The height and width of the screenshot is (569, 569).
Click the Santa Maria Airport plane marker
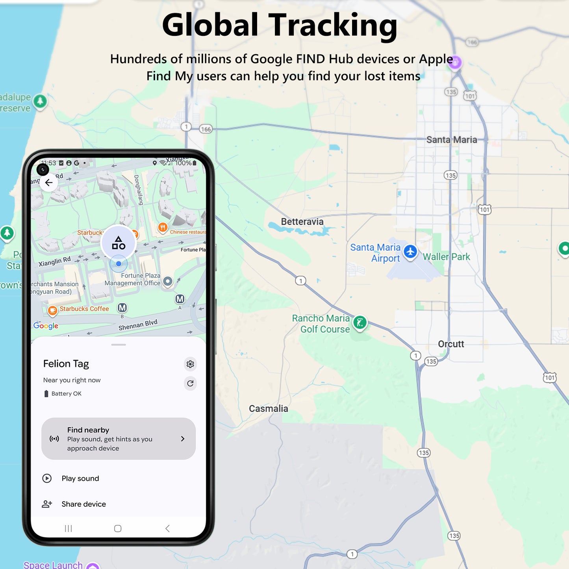[x=410, y=252]
